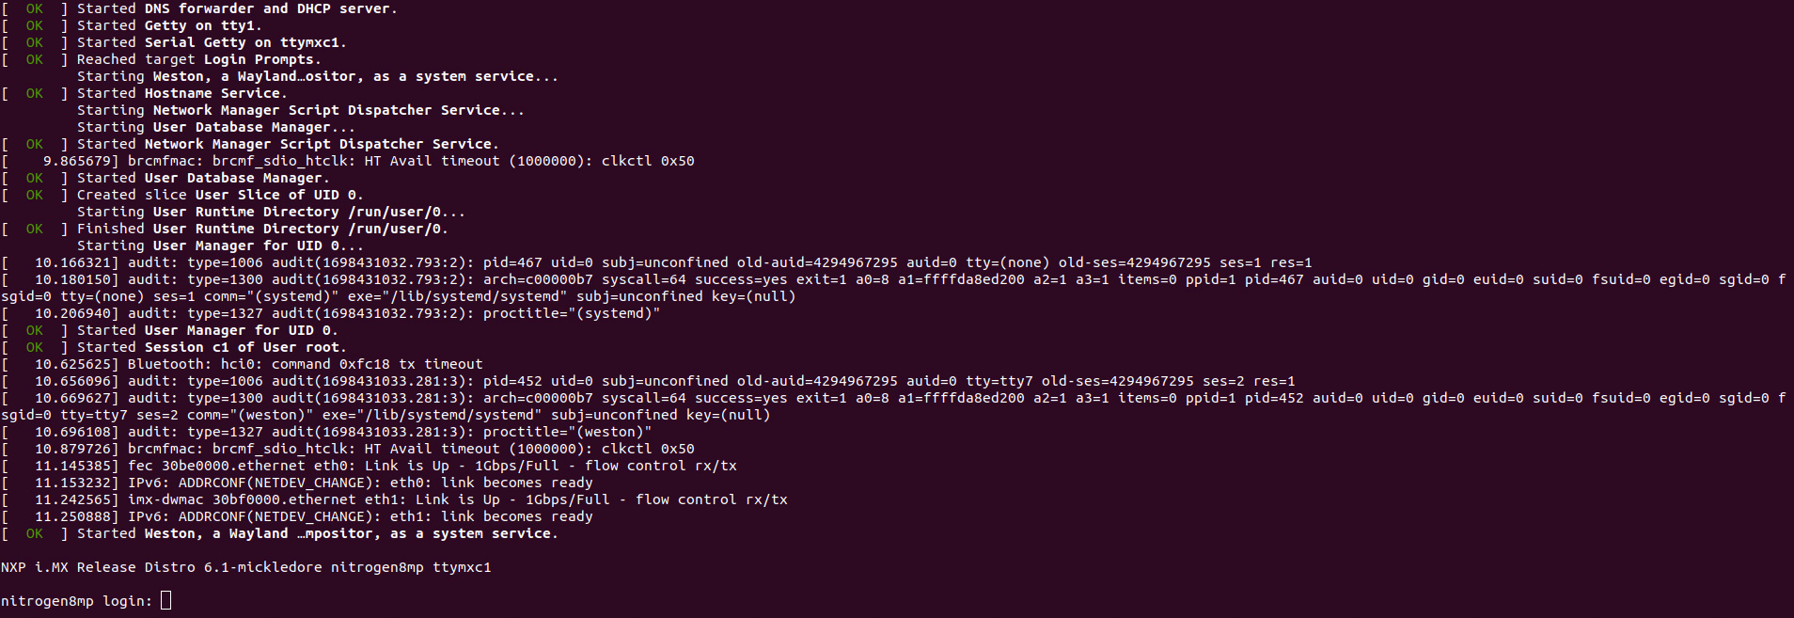This screenshot has height=618, width=1794.
Task: Click the green OK beside "Started User Database Manager"
Action: click(35, 178)
